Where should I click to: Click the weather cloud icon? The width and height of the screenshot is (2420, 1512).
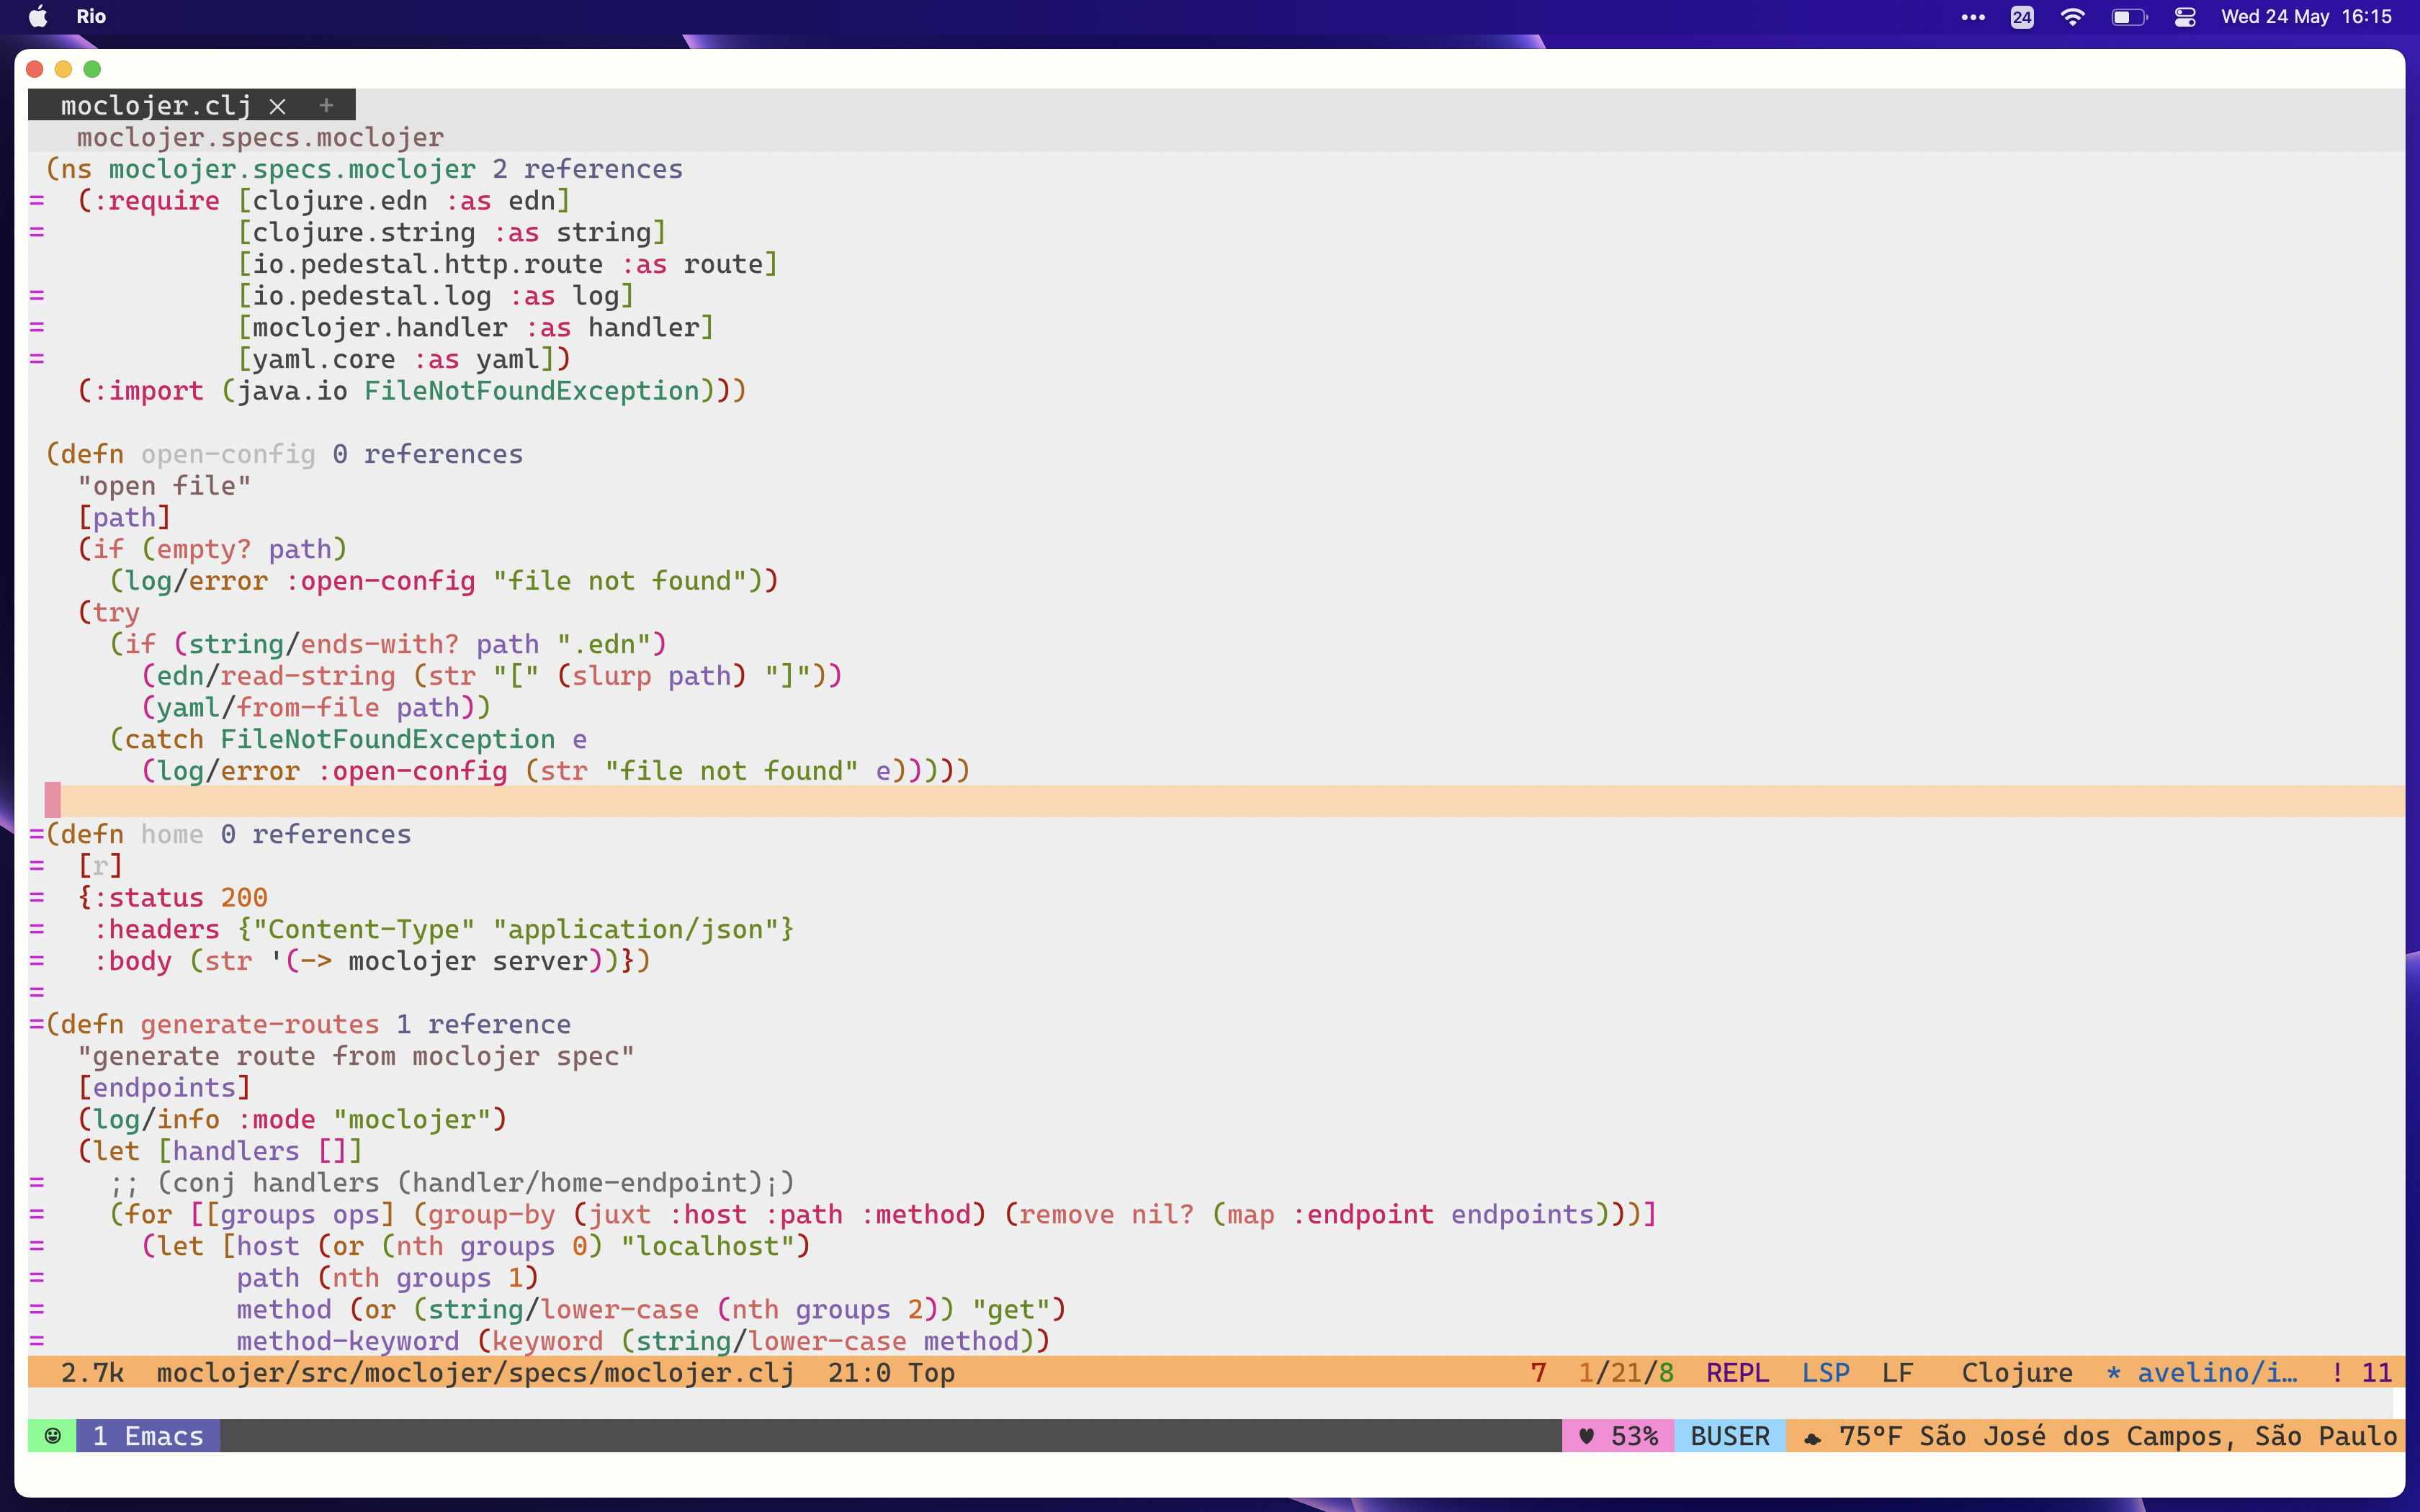point(1812,1438)
